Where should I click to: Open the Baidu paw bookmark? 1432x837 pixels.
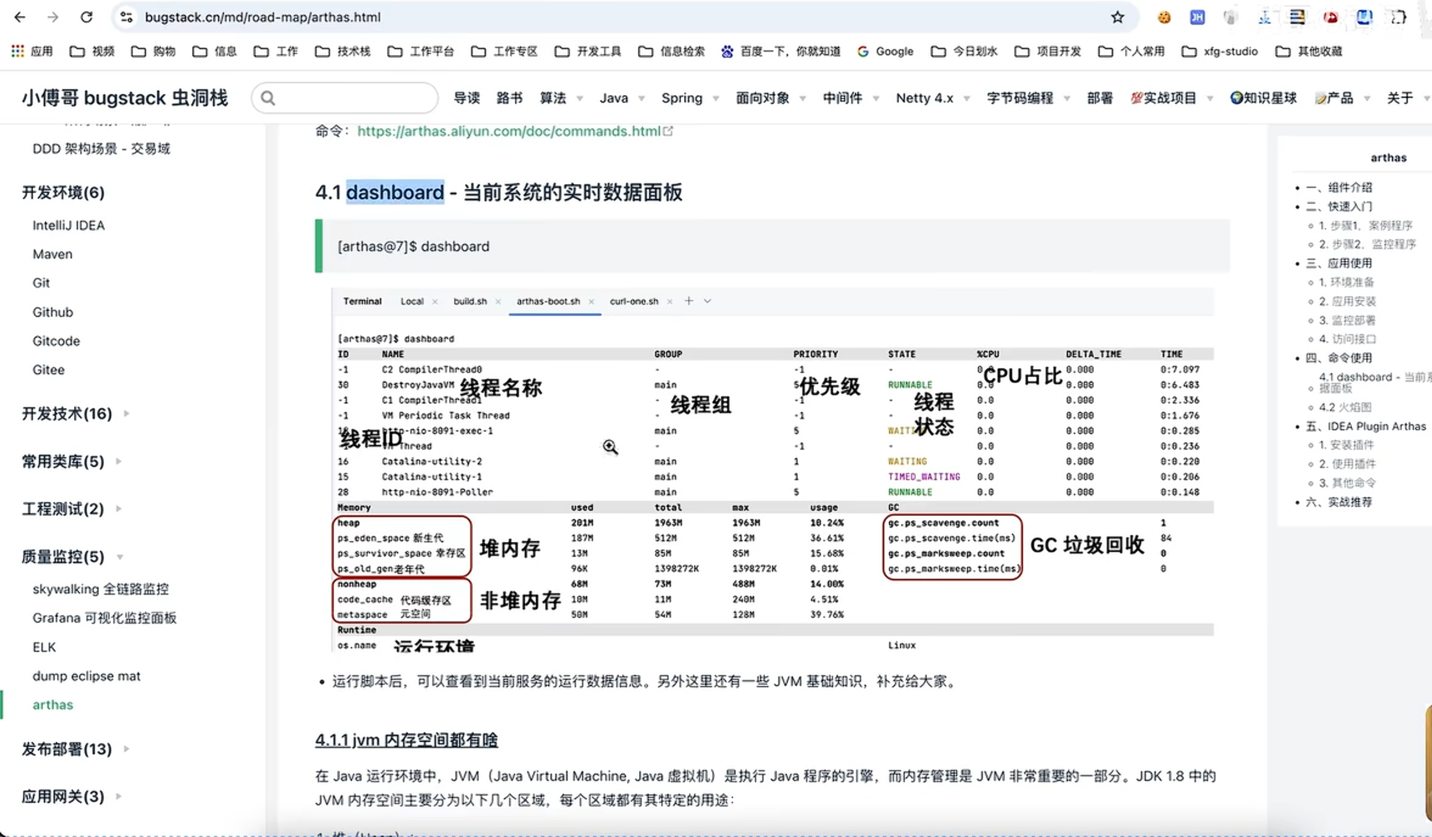pyautogui.click(x=727, y=52)
